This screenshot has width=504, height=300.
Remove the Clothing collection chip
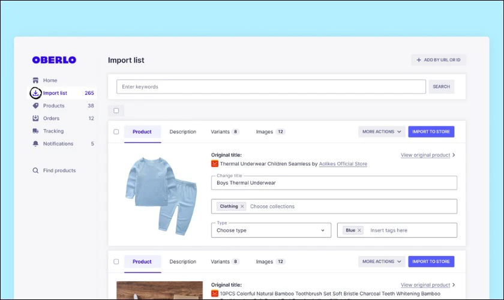point(242,206)
